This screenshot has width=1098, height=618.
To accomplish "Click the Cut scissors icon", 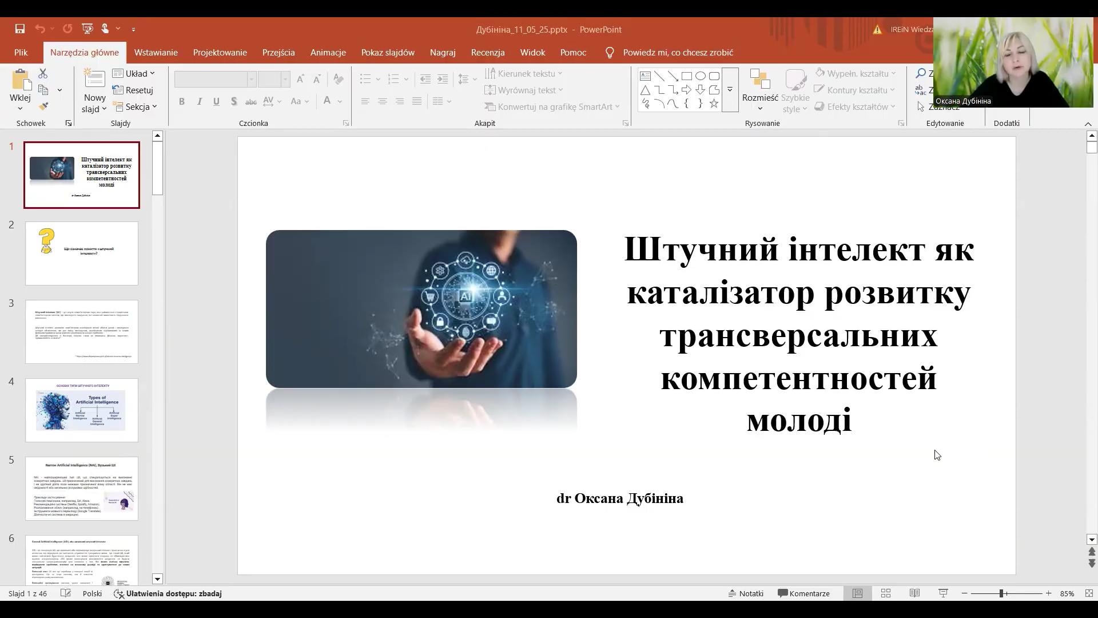I will [43, 74].
